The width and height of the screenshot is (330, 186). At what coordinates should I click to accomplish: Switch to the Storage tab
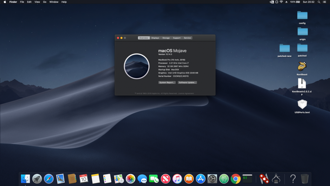coord(166,38)
